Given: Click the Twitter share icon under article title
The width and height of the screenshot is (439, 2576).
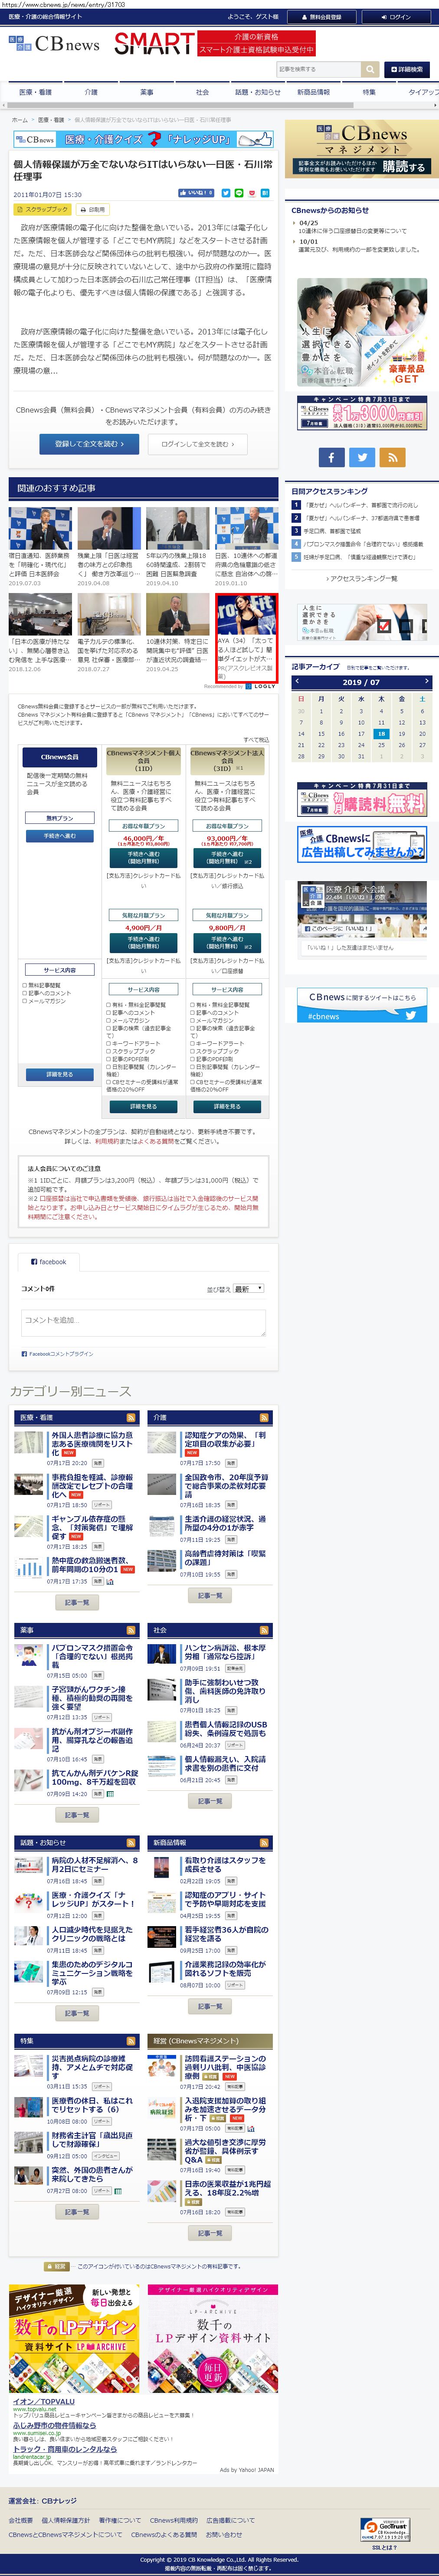Looking at the screenshot, I should (226, 193).
